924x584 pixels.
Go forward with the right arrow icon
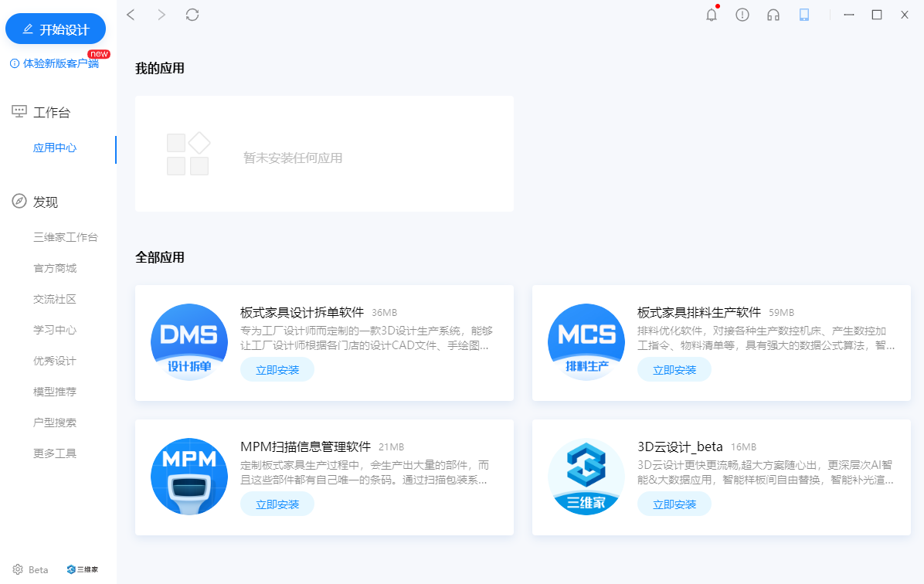click(x=161, y=15)
